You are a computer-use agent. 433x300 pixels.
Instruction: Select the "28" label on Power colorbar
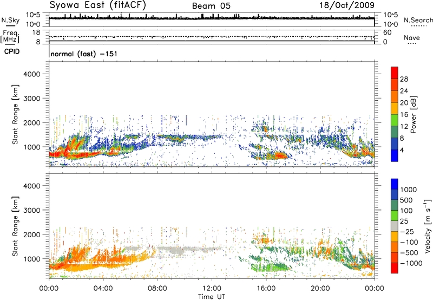(x=404, y=79)
